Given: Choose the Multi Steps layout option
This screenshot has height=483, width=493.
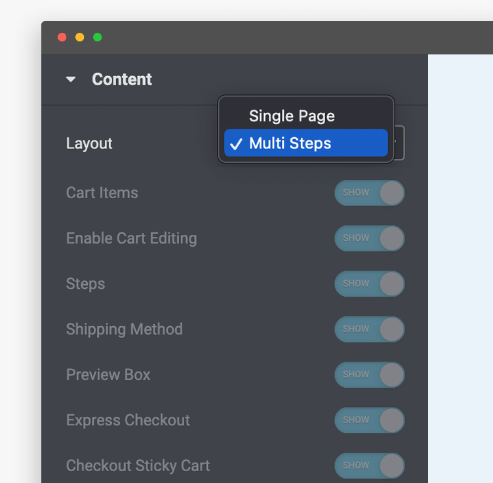Looking at the screenshot, I should point(306,143).
